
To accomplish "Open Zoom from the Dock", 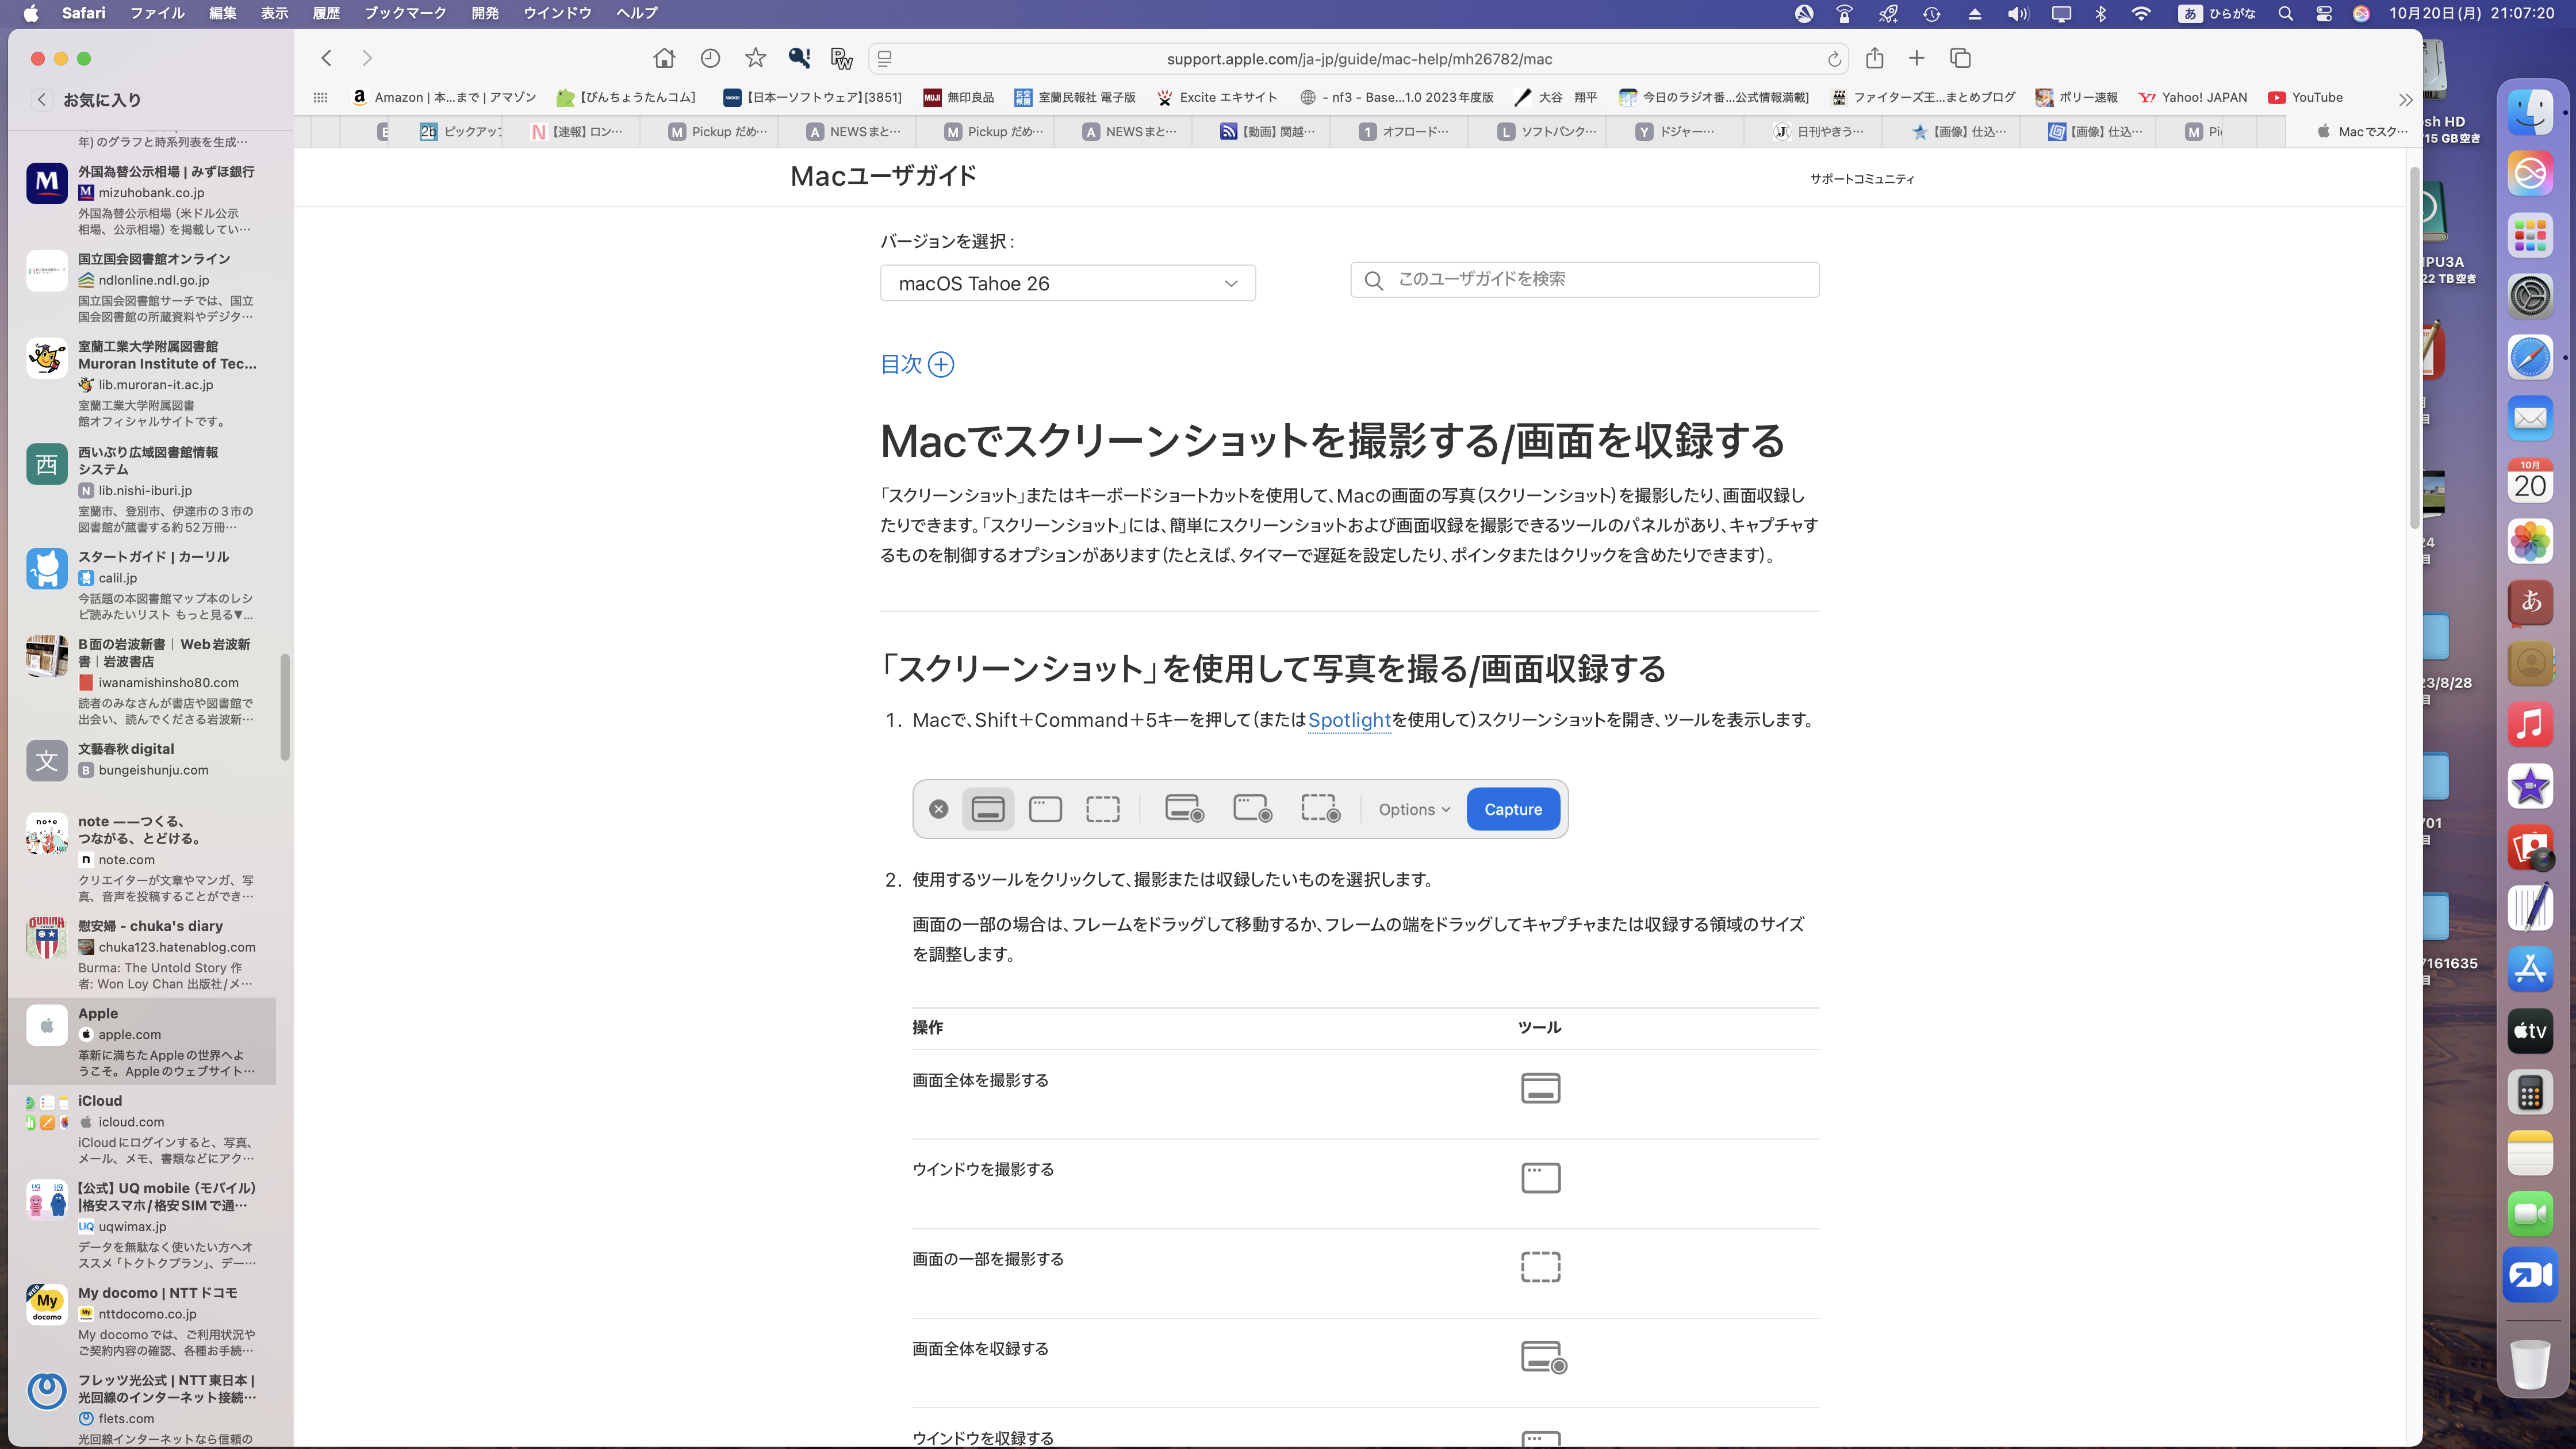I will pos(2530,1275).
